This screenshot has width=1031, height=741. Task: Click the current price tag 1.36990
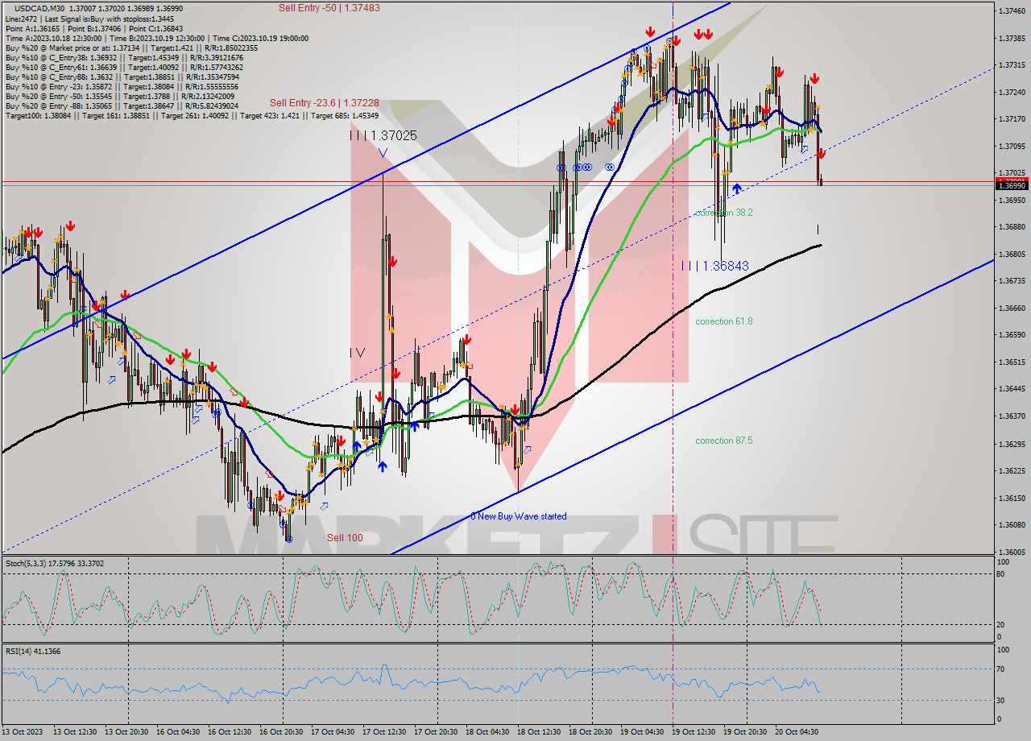coord(1012,185)
